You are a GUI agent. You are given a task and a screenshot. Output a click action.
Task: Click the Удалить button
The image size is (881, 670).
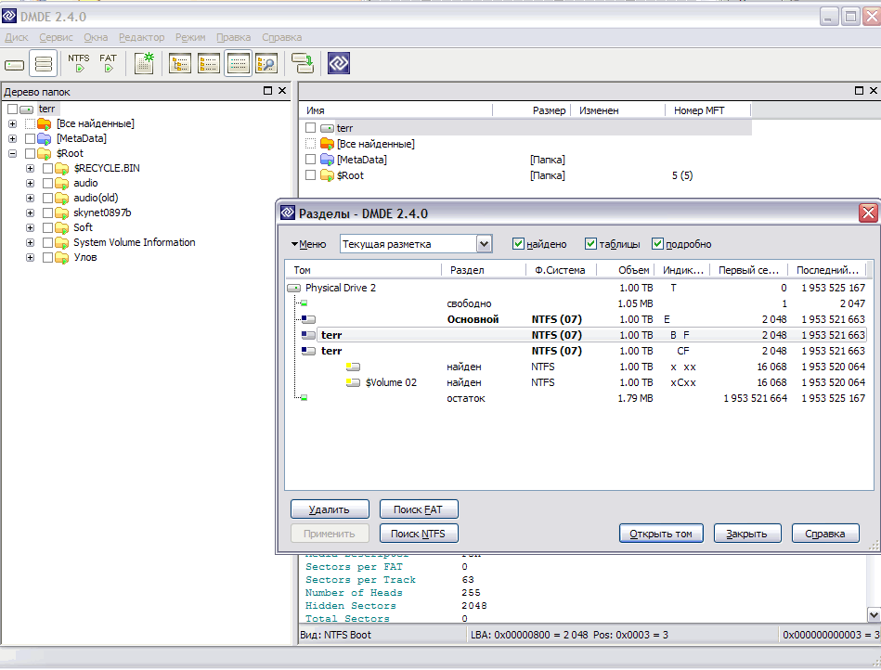coord(330,509)
